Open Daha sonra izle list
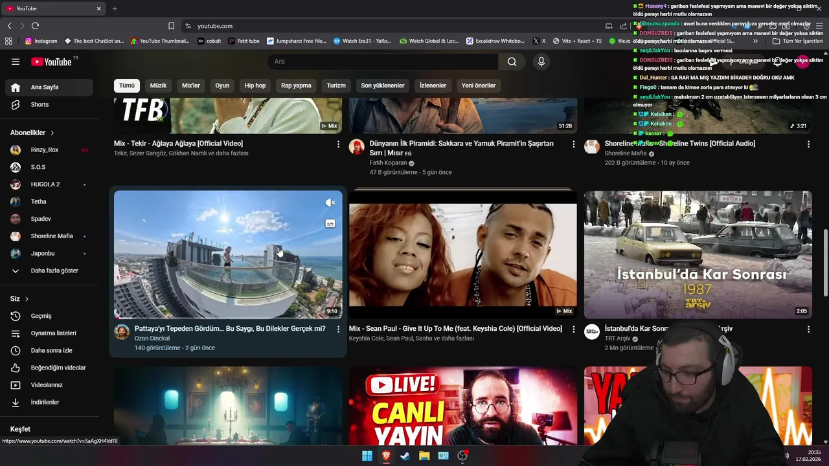The width and height of the screenshot is (829, 466). click(49, 350)
